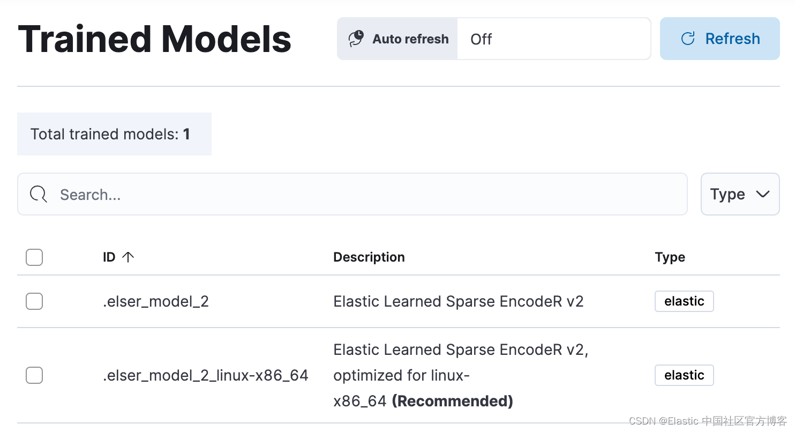The height and width of the screenshot is (431, 795).
Task: Click the Description column header
Action: pyautogui.click(x=369, y=257)
